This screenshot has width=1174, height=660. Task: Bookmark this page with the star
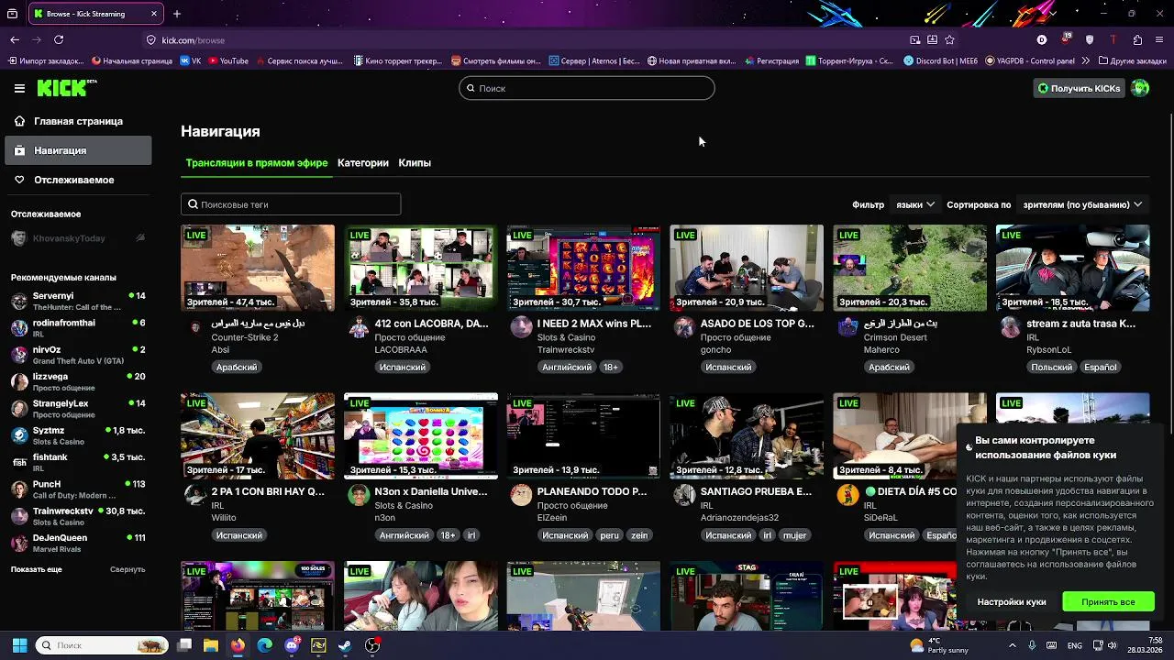coord(949,39)
